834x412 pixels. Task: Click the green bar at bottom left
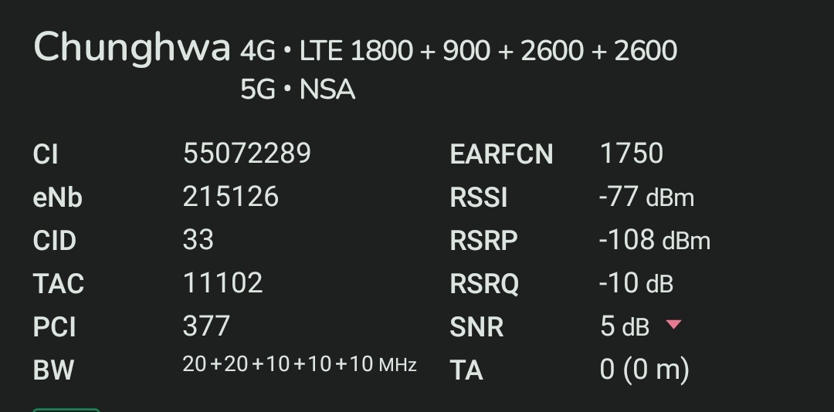click(x=66, y=409)
